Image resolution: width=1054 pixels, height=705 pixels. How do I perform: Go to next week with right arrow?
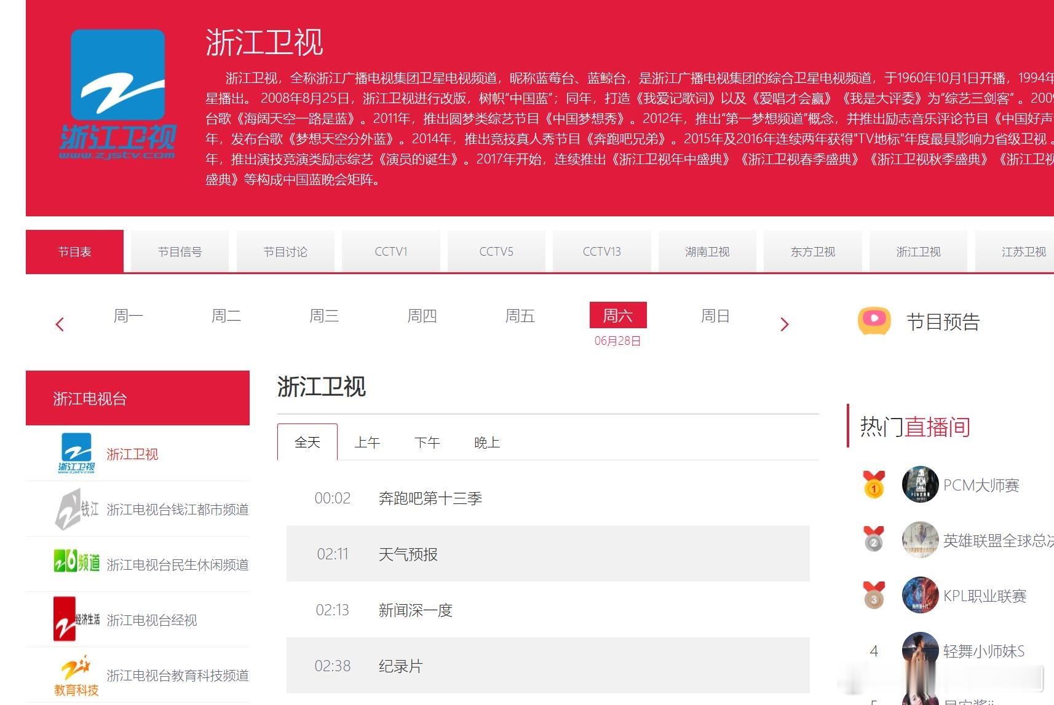click(x=784, y=325)
